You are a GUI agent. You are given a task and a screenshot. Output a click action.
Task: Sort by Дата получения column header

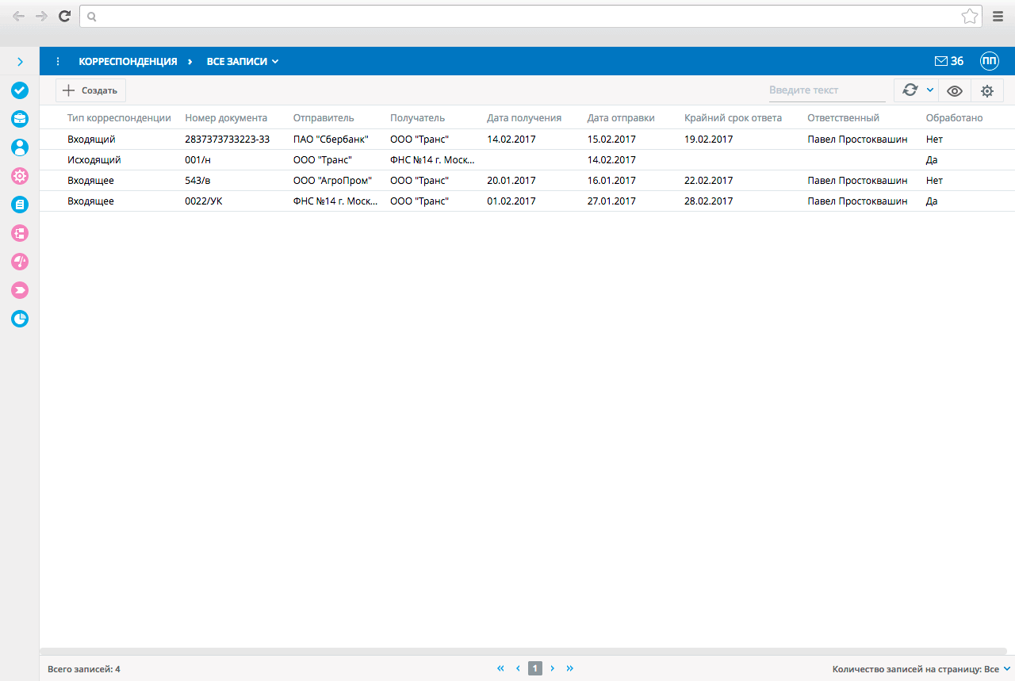524,118
